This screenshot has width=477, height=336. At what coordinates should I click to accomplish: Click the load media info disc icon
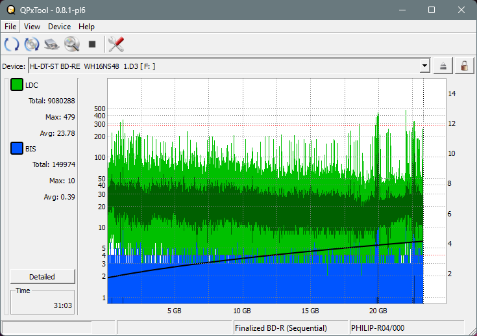[31, 44]
